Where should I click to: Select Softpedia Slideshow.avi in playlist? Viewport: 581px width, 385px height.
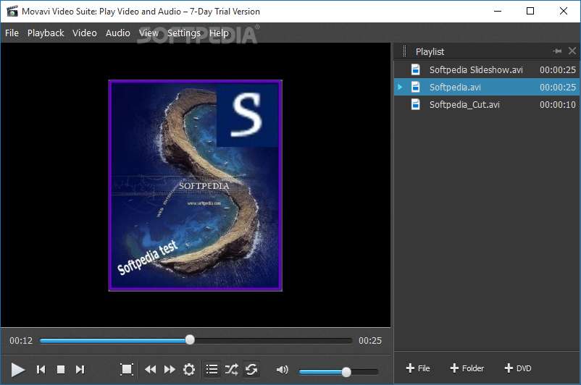tap(487, 69)
